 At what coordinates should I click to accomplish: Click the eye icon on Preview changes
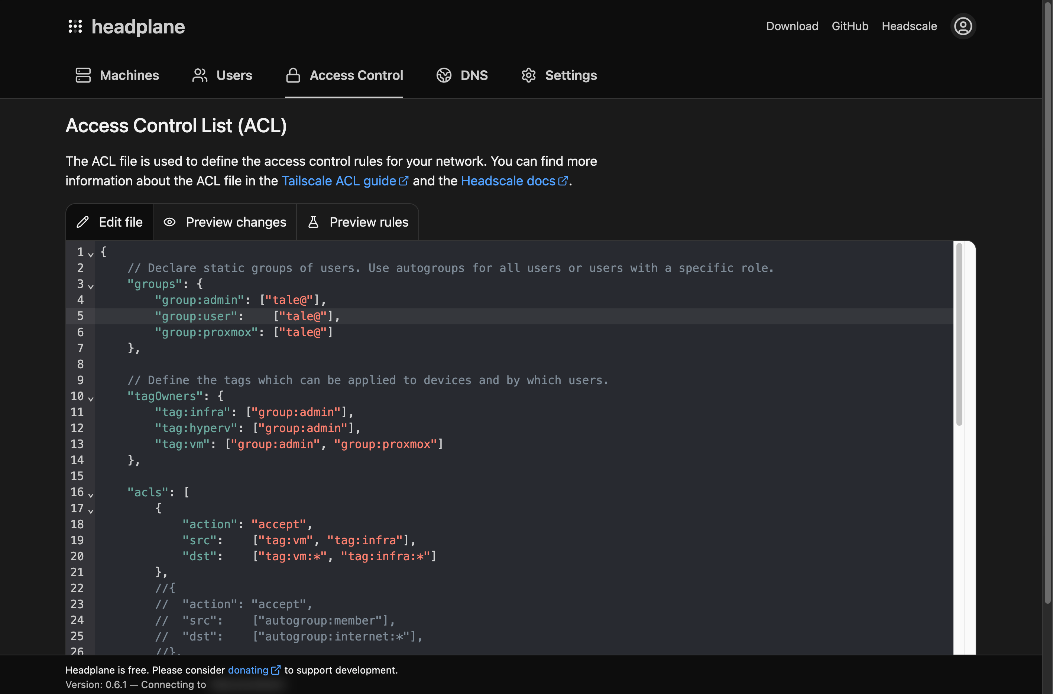[169, 222]
